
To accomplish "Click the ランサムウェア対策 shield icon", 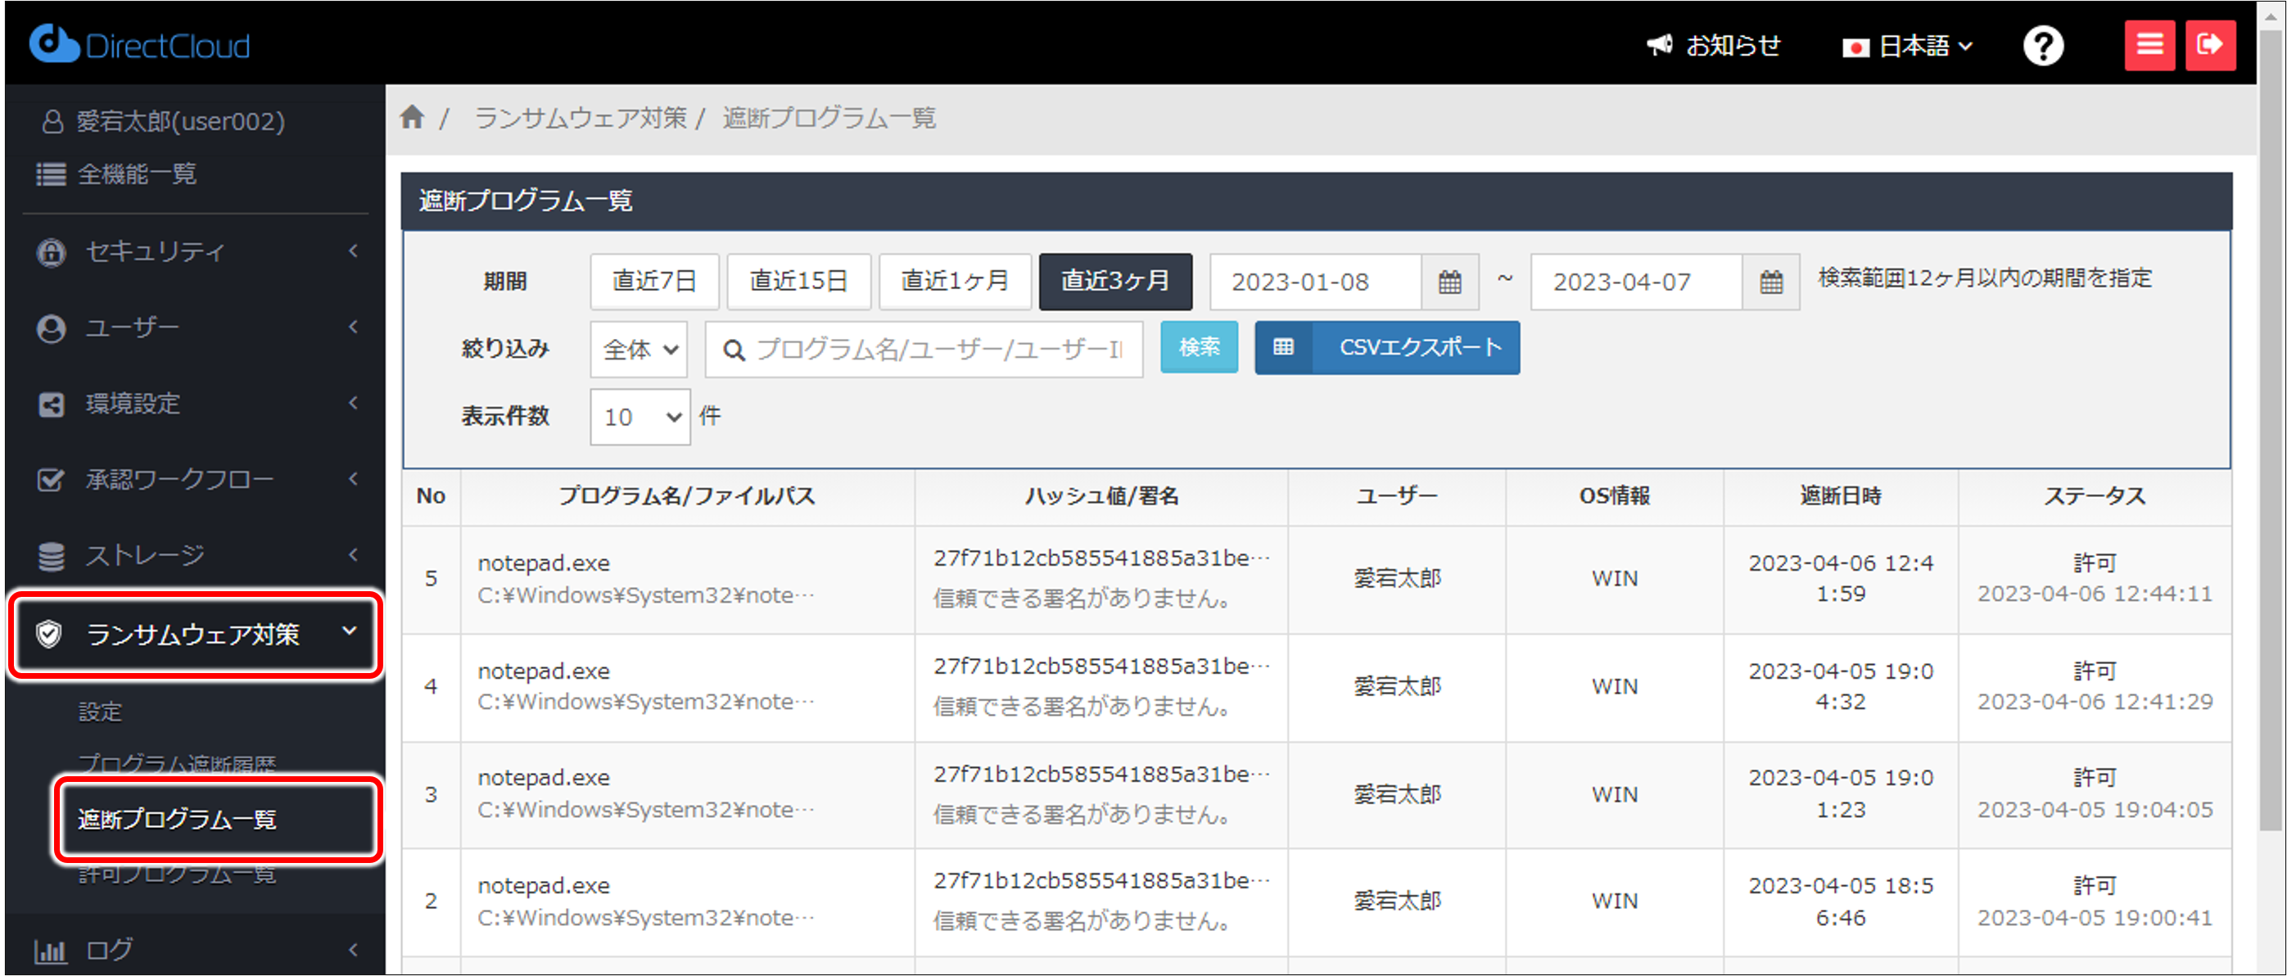I will (49, 634).
